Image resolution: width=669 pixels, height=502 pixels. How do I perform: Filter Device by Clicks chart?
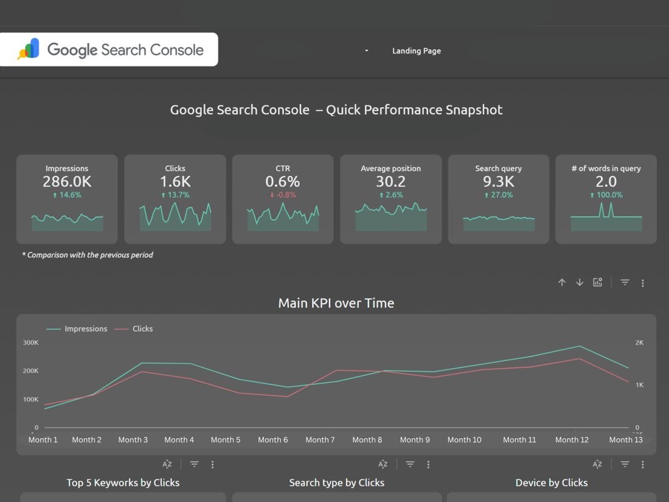[625, 464]
